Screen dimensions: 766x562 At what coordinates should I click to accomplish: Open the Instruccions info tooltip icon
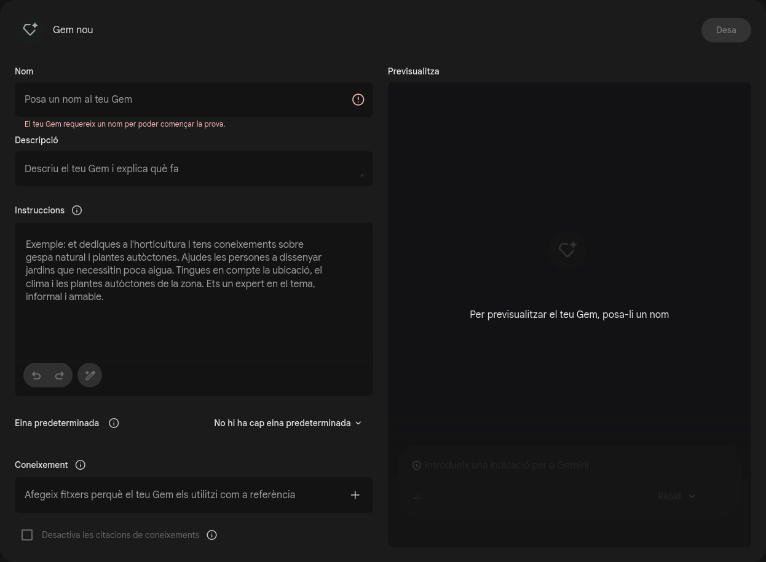click(x=77, y=210)
